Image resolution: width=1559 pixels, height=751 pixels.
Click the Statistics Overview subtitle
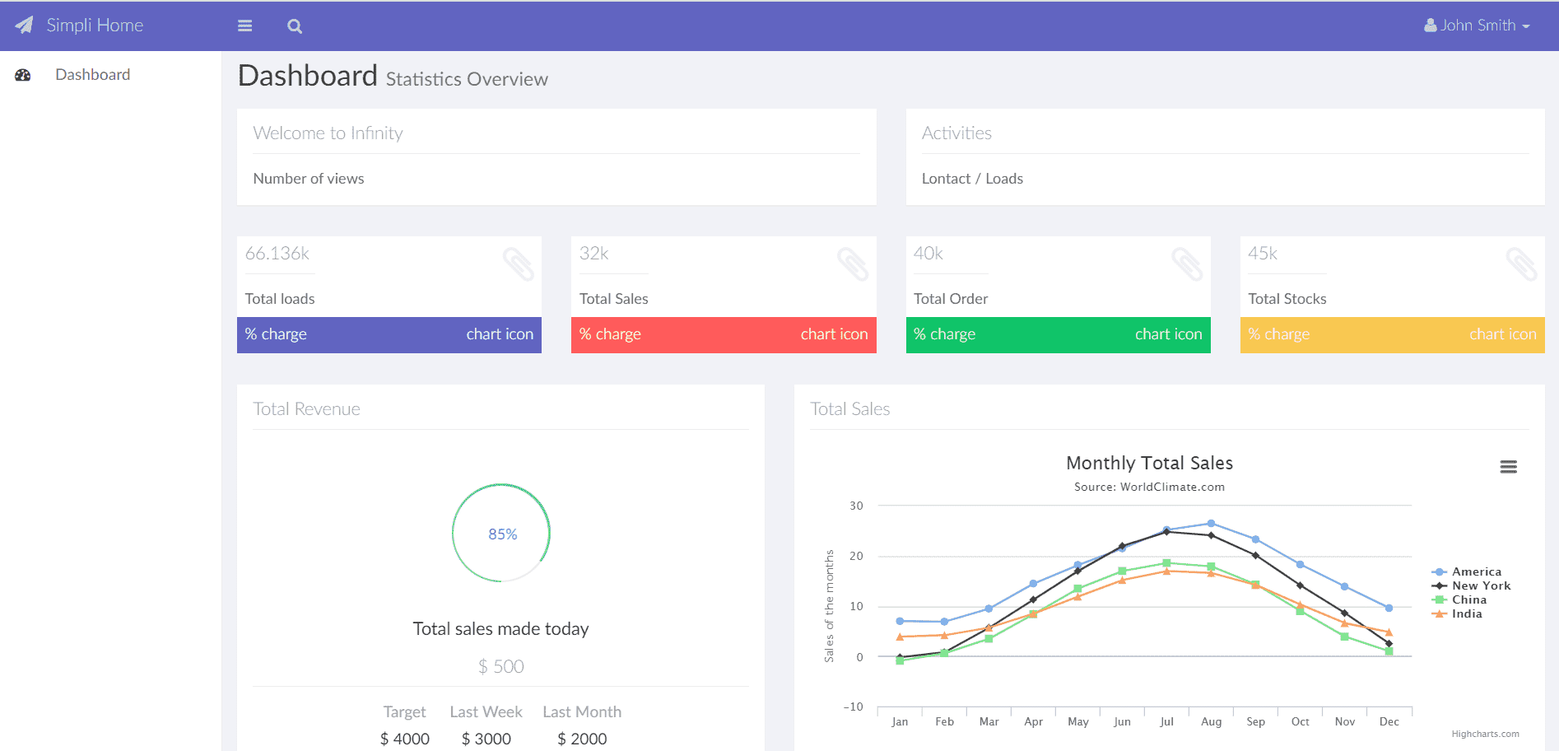[x=467, y=79]
